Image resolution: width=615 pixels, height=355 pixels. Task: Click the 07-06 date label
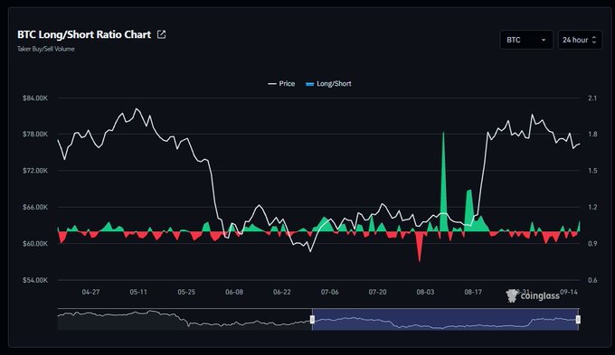[329, 292]
